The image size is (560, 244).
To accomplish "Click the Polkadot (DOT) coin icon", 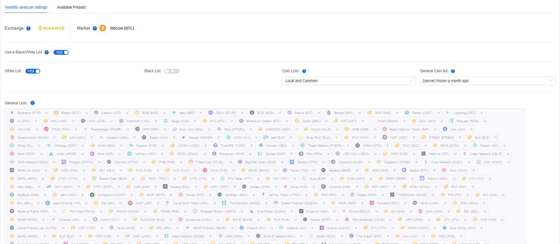I will pos(372,203).
